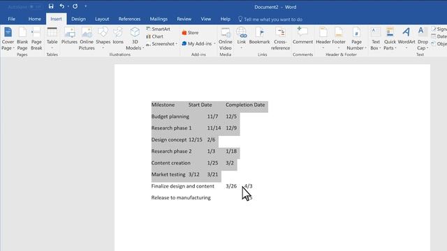447x251 pixels.
Task: Click Research phase 1 text
Action: tap(171, 128)
